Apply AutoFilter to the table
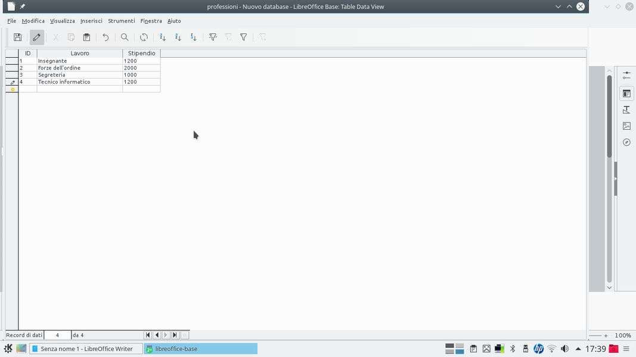This screenshot has width=636, height=357. point(213,37)
